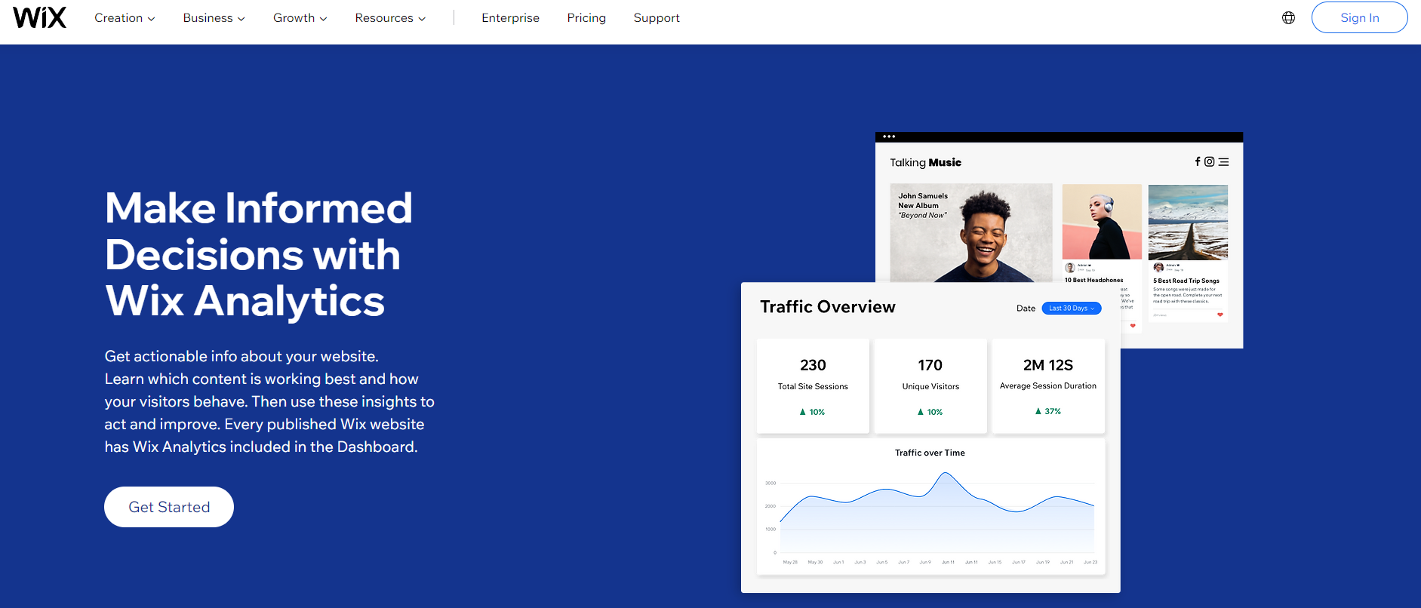Expand the Resources menu
Image resolution: width=1421 pixels, height=608 pixels.
click(x=390, y=17)
